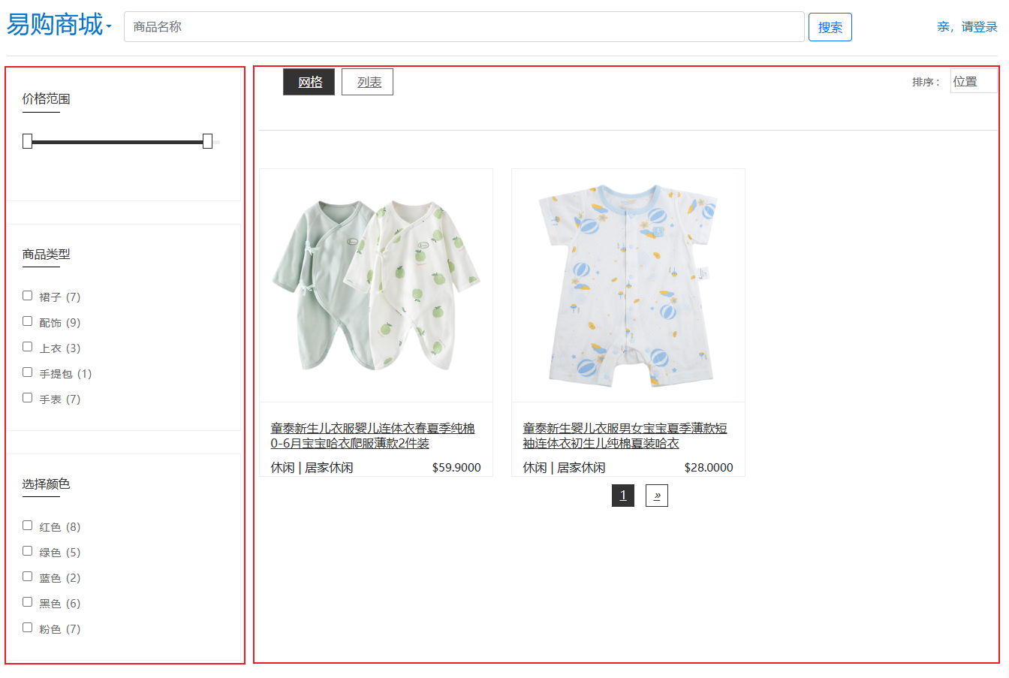
Task: Click the 亲，请登录 login link
Action: 967,27
